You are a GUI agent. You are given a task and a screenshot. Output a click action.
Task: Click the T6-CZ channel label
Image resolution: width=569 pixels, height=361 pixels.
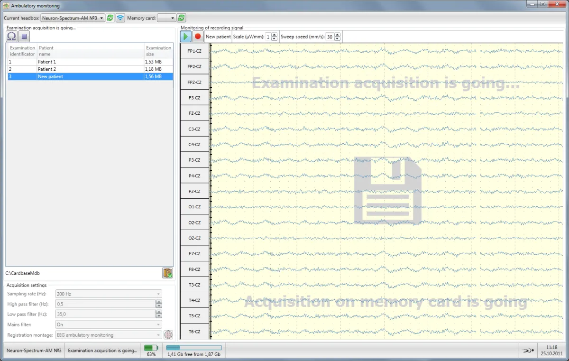[x=194, y=332]
